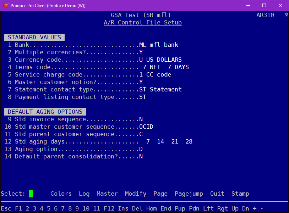The width and height of the screenshot is (289, 213).
Task: Click the Std parent customer sequence row
Action: coord(73,134)
